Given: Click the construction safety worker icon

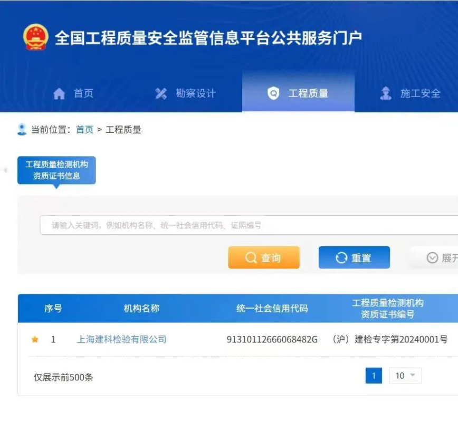Looking at the screenshot, I should point(386,93).
